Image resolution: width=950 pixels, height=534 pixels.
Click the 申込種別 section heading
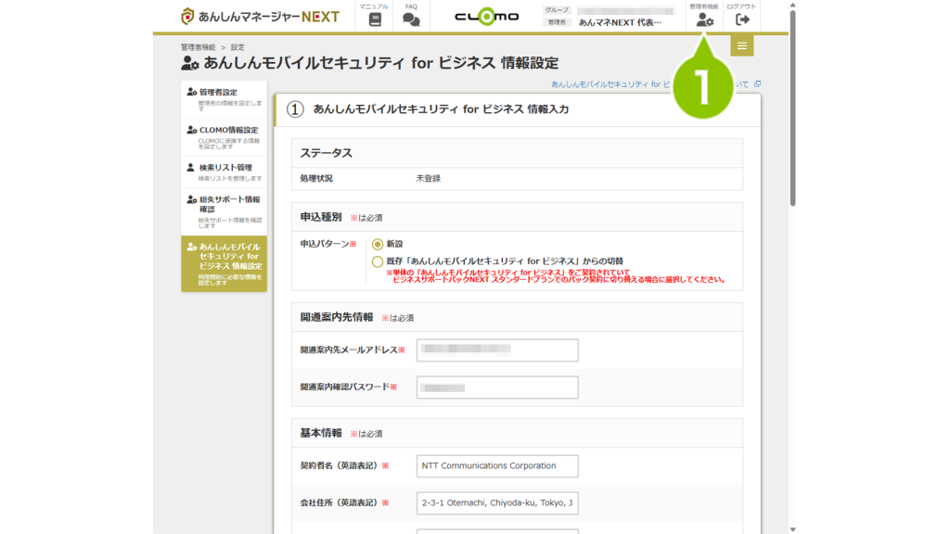pyautogui.click(x=321, y=217)
